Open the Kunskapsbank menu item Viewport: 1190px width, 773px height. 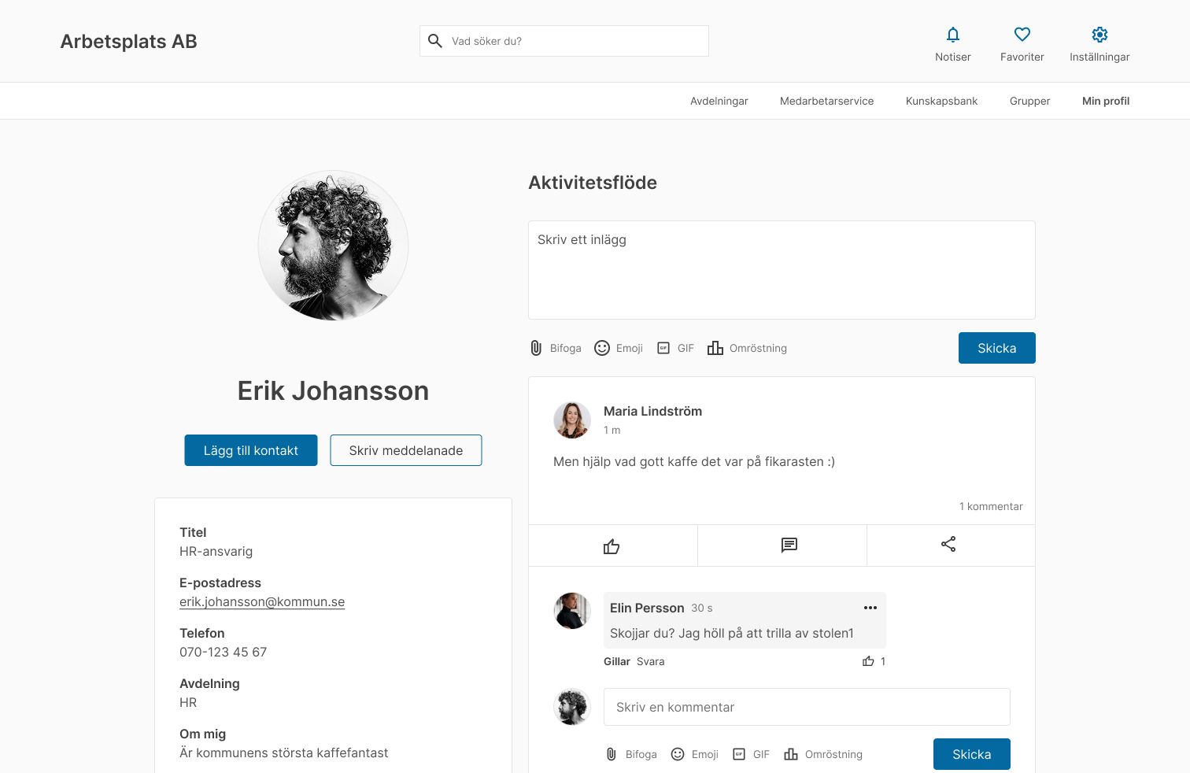[941, 101]
